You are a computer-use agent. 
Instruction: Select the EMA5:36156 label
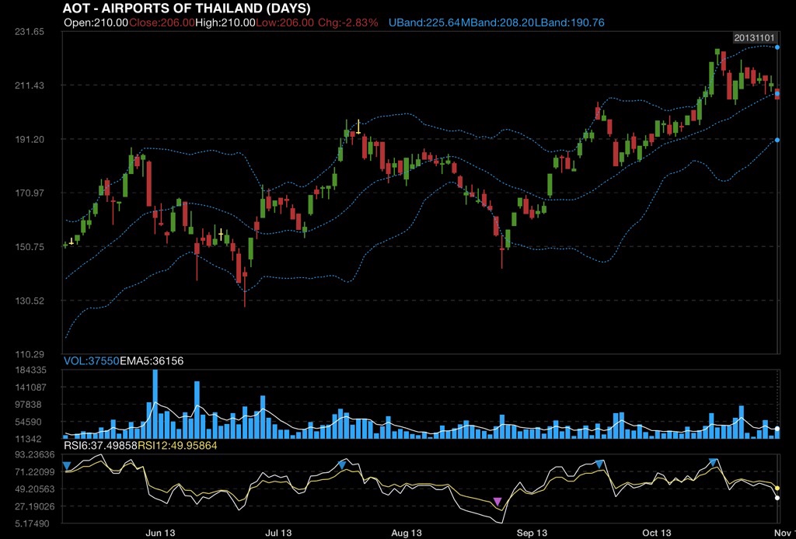pyautogui.click(x=152, y=361)
